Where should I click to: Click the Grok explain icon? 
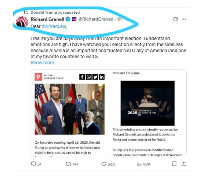tap(176, 19)
